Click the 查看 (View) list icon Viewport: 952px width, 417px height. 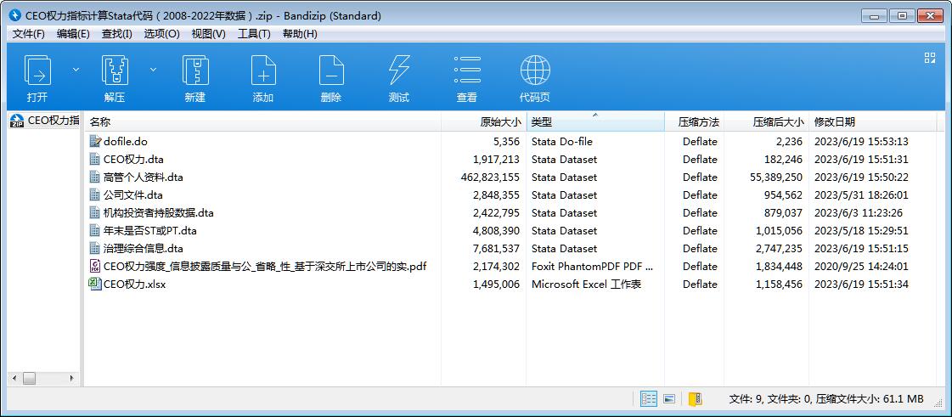(467, 70)
